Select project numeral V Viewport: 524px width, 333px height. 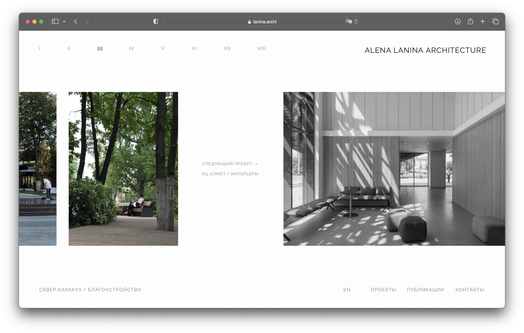click(x=163, y=49)
